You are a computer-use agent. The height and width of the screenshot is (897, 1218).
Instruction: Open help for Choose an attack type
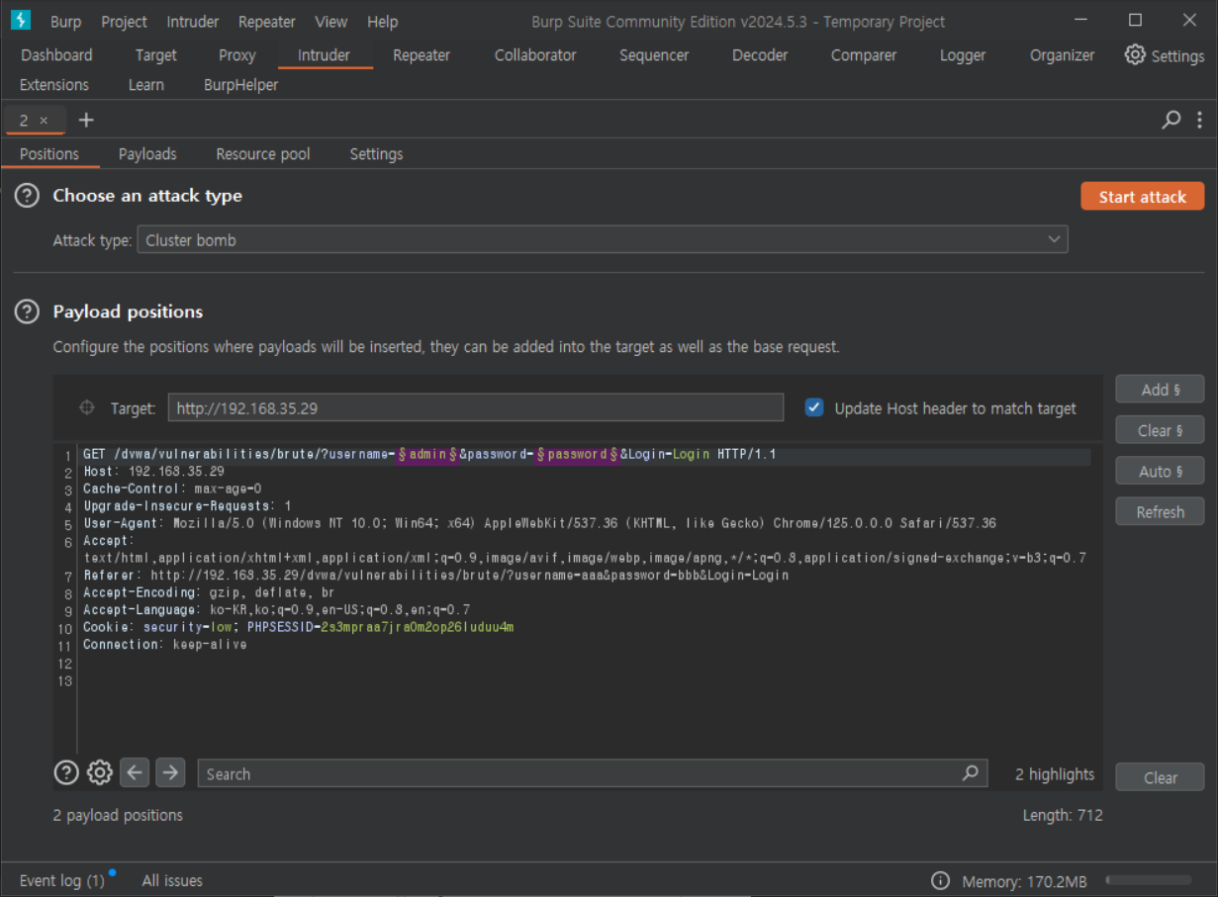27,196
